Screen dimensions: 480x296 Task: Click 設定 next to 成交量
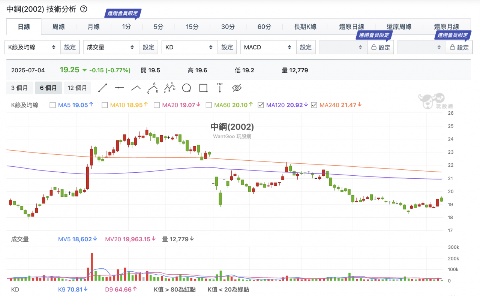148,47
